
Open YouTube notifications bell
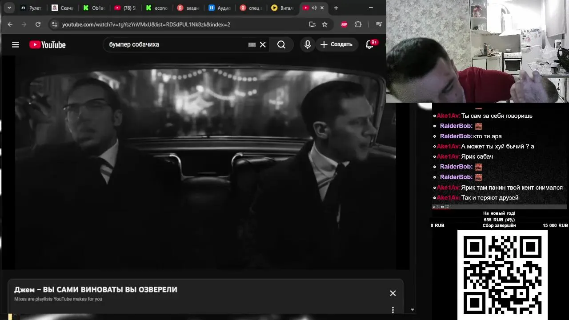369,44
